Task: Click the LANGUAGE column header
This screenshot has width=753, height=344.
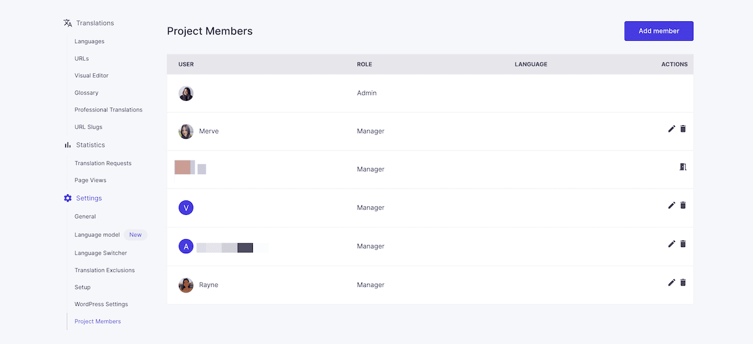Action: pyautogui.click(x=531, y=64)
